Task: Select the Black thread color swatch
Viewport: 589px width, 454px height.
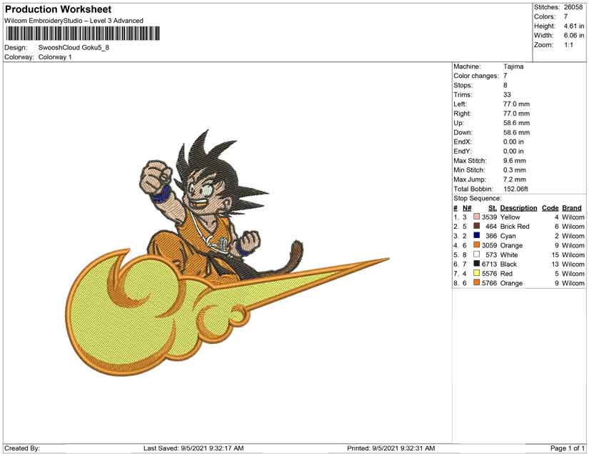Action: (x=477, y=264)
